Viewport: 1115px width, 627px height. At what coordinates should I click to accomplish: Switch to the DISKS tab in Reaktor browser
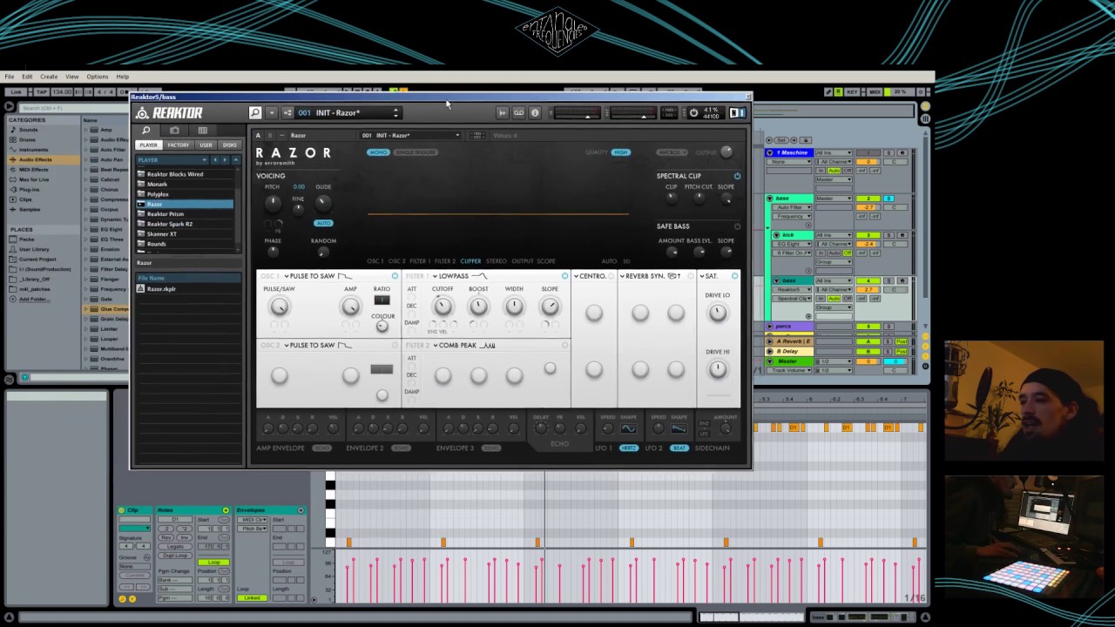click(229, 145)
